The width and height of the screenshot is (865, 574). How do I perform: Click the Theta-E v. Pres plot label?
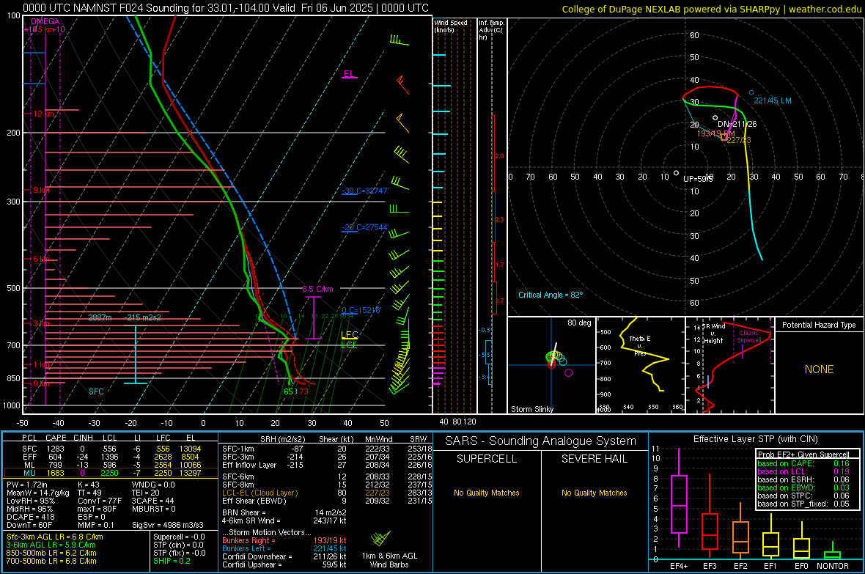640,345
